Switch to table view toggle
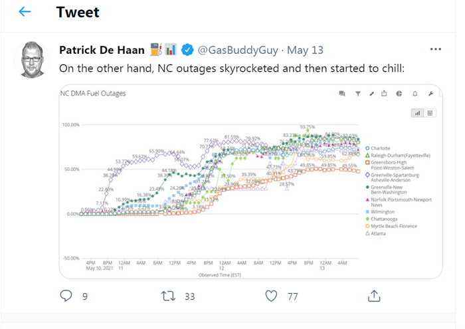Viewport: 465px width, 329px height. 430,113
